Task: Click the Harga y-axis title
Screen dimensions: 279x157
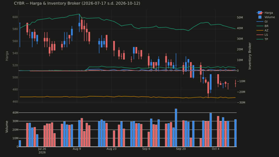Action: [7, 56]
